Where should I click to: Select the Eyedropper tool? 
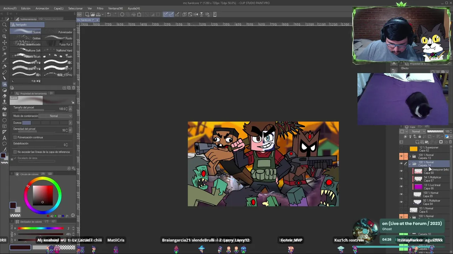tap(5, 60)
